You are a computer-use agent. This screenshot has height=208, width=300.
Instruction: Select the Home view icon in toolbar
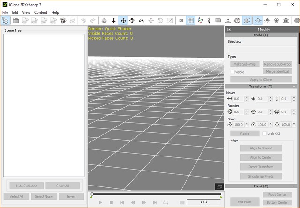click(x=104, y=21)
